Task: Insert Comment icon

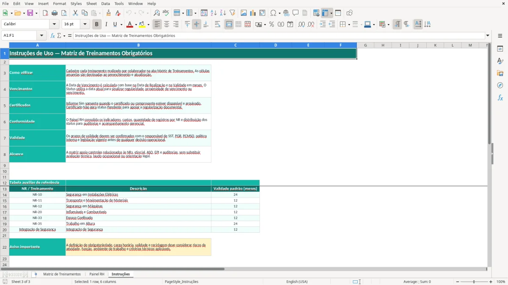Action: [x=295, y=13]
